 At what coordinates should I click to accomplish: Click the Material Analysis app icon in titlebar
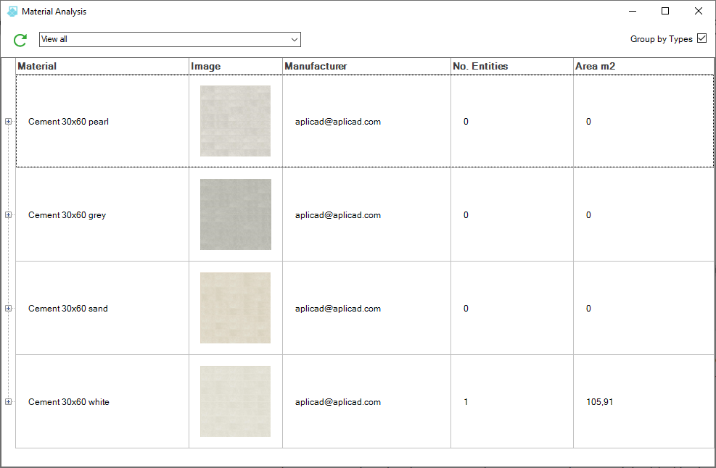pos(12,11)
